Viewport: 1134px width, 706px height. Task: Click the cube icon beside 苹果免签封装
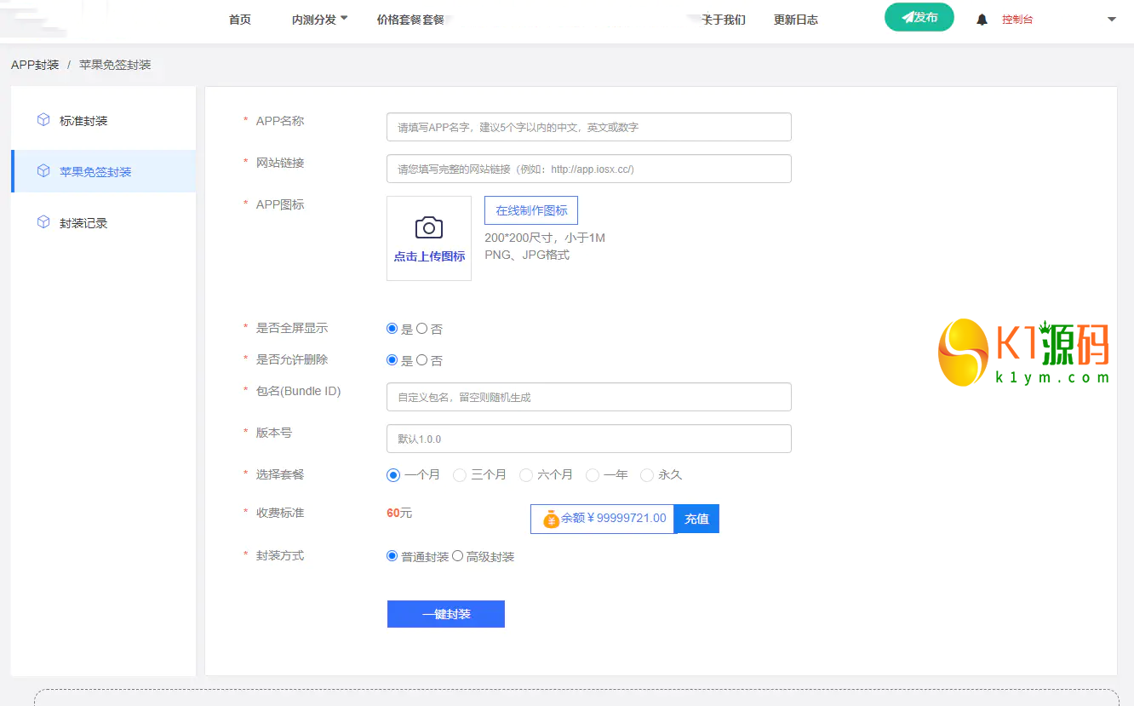pos(43,171)
